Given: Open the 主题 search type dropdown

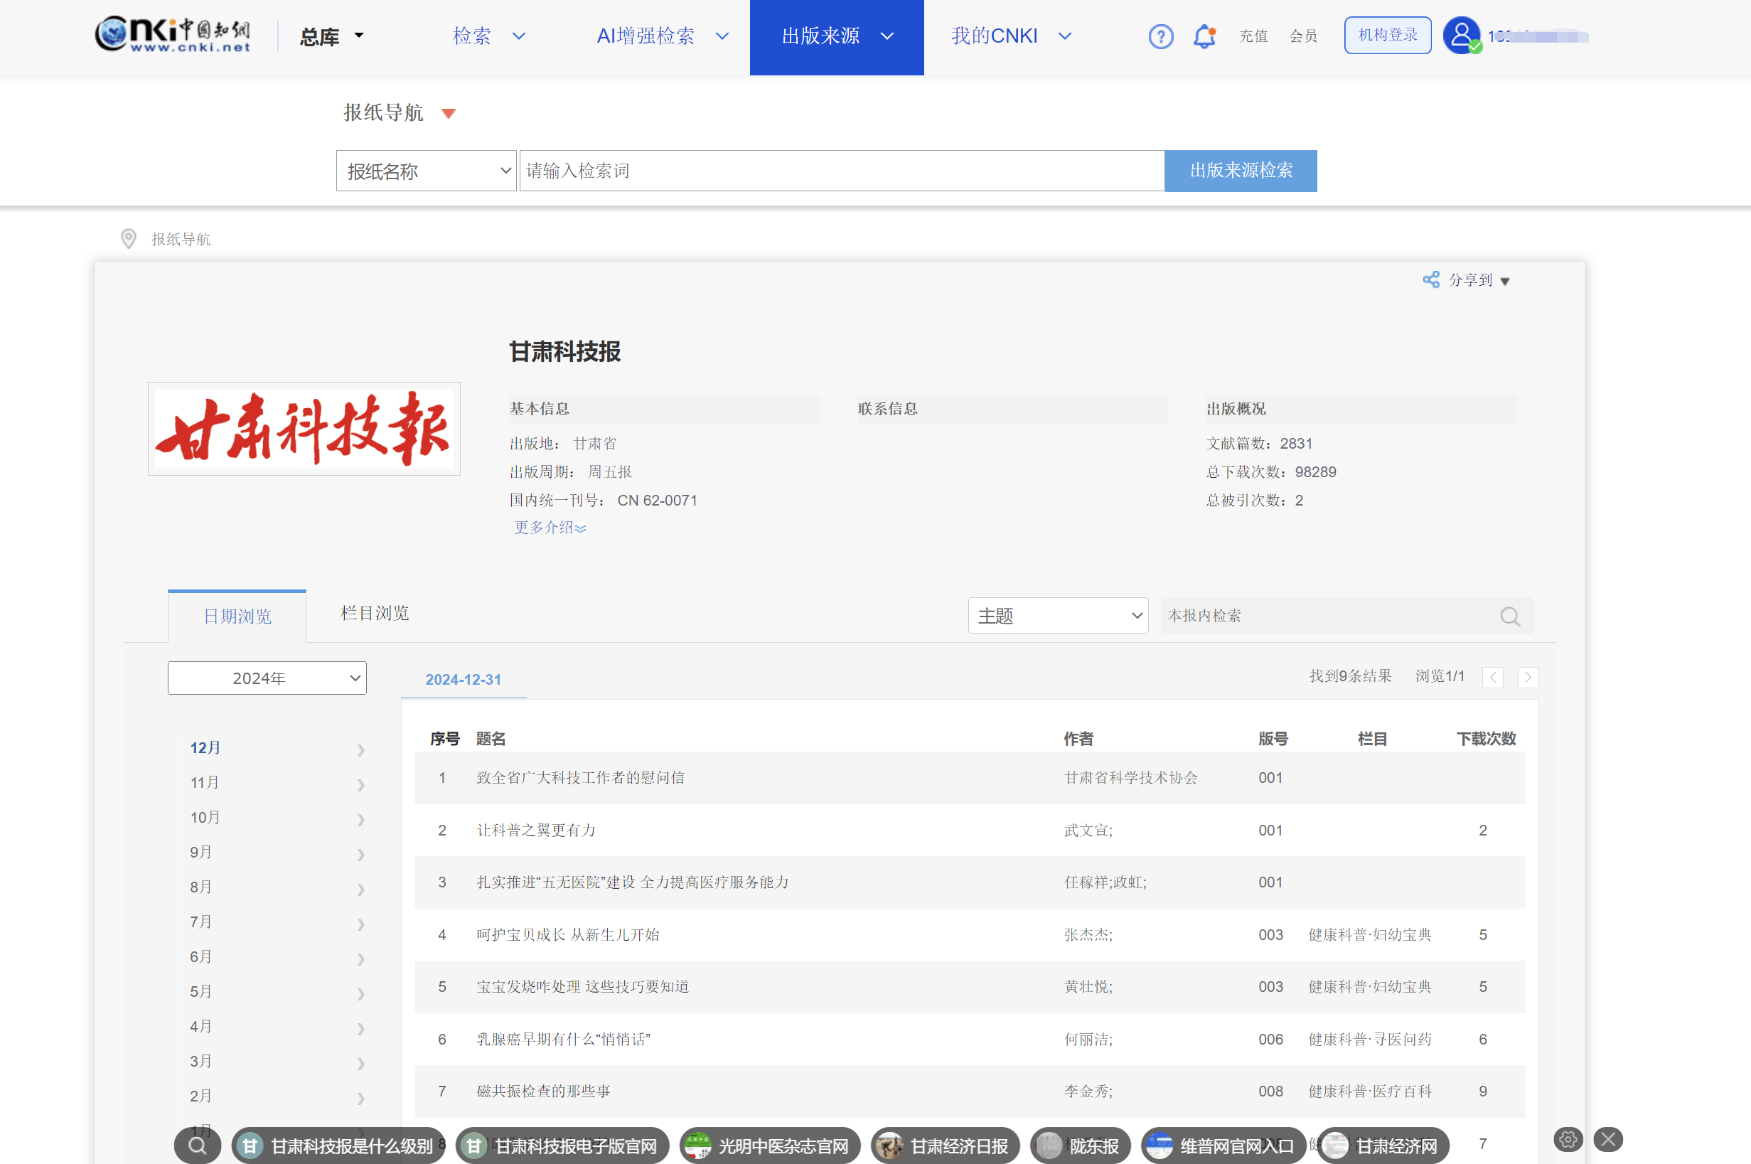Looking at the screenshot, I should coord(1058,615).
